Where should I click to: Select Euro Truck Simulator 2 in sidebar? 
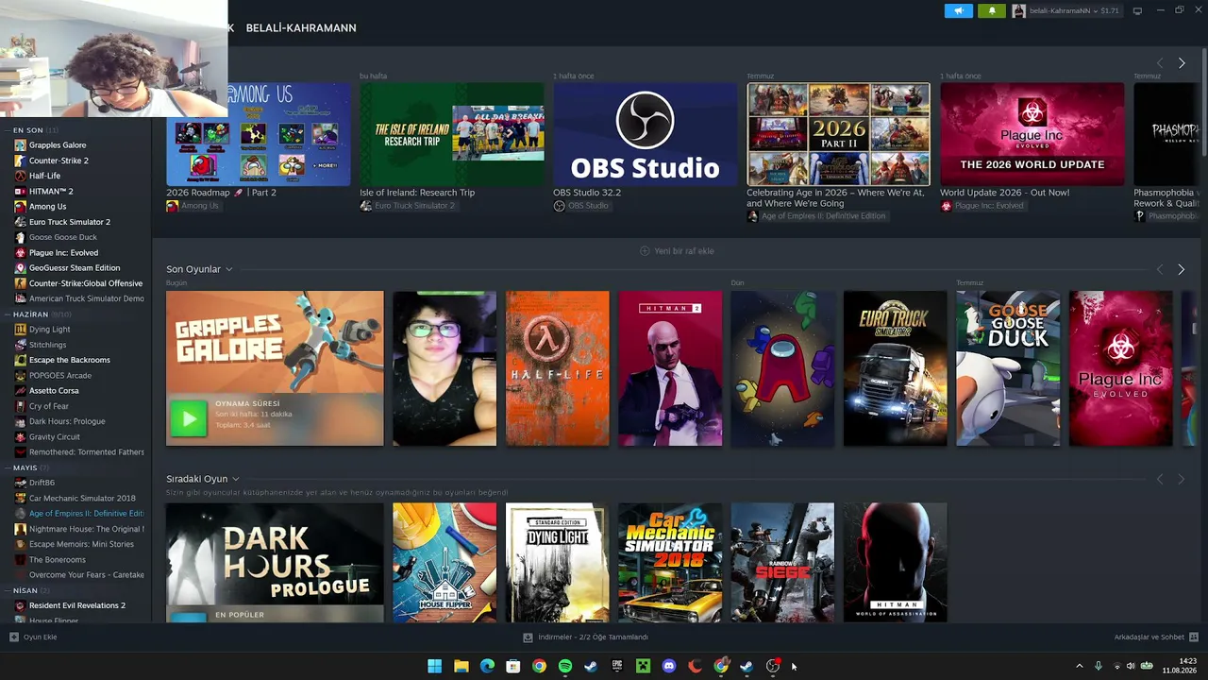tap(70, 222)
